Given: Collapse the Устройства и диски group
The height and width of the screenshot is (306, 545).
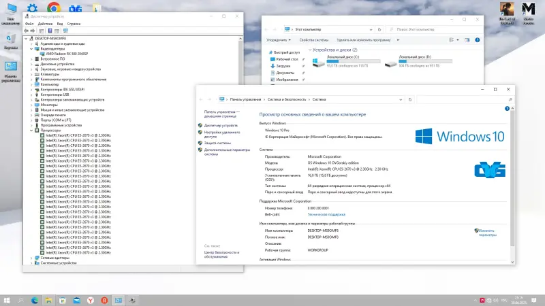Looking at the screenshot, I should click(x=310, y=50).
